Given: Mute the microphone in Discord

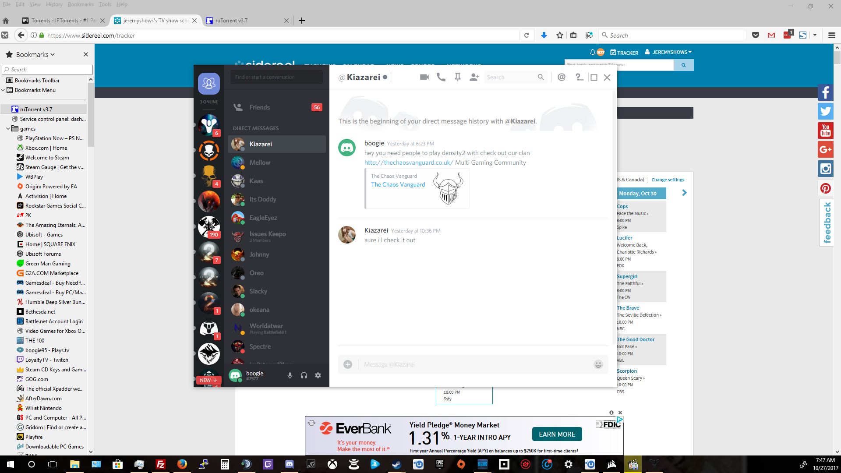Looking at the screenshot, I should [290, 375].
